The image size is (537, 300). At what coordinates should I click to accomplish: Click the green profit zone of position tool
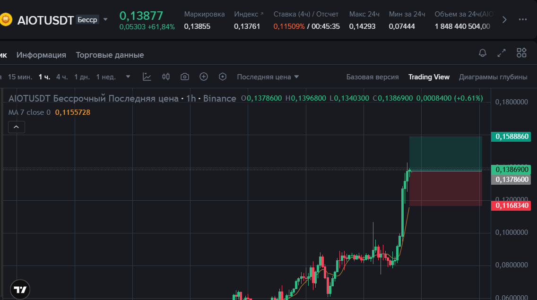pyautogui.click(x=446, y=154)
